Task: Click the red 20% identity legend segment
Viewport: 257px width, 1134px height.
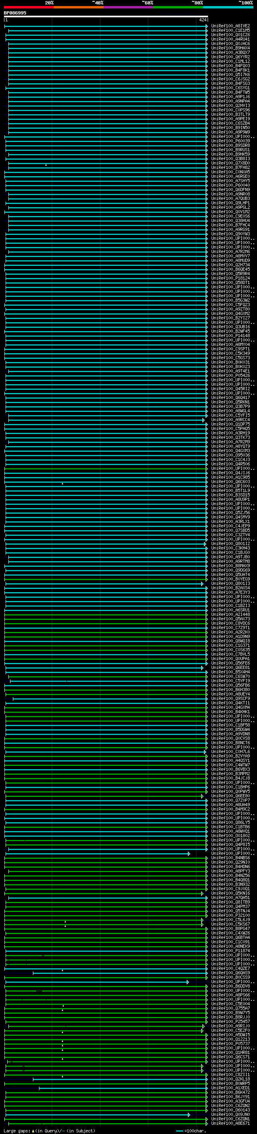Action: [29, 7]
